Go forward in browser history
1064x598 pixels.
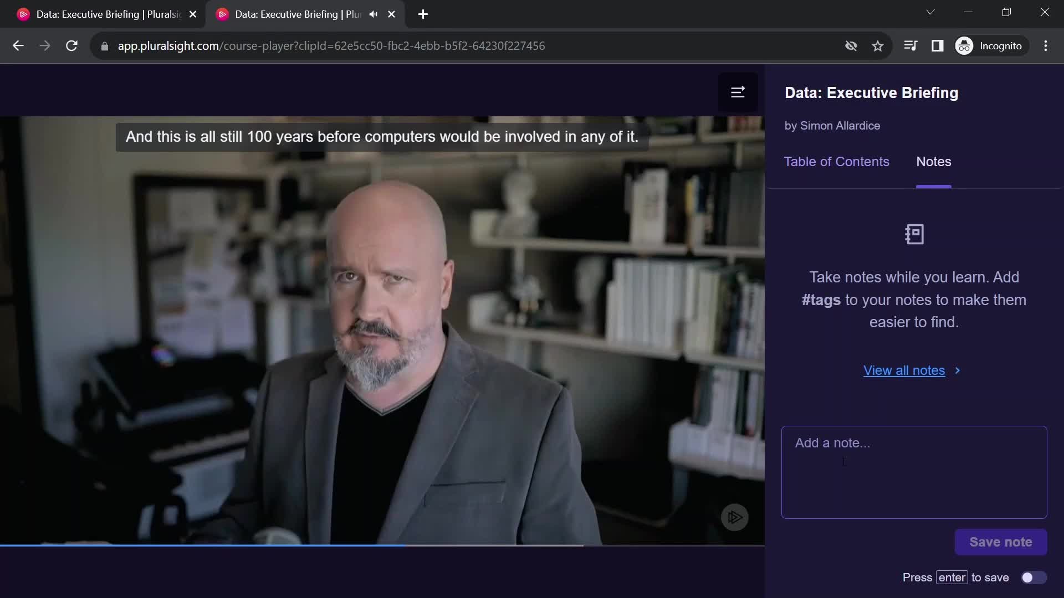click(45, 46)
